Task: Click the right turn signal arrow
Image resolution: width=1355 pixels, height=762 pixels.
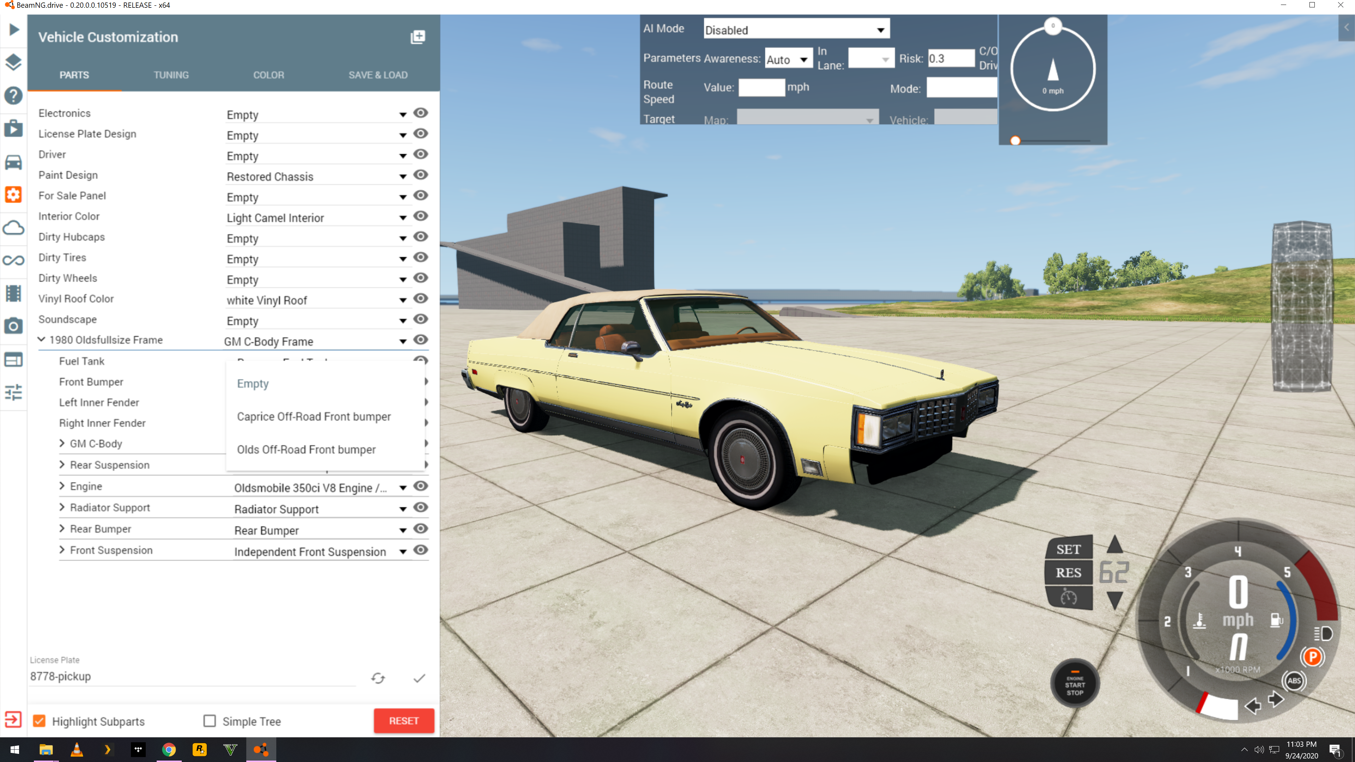Action: click(x=1276, y=700)
